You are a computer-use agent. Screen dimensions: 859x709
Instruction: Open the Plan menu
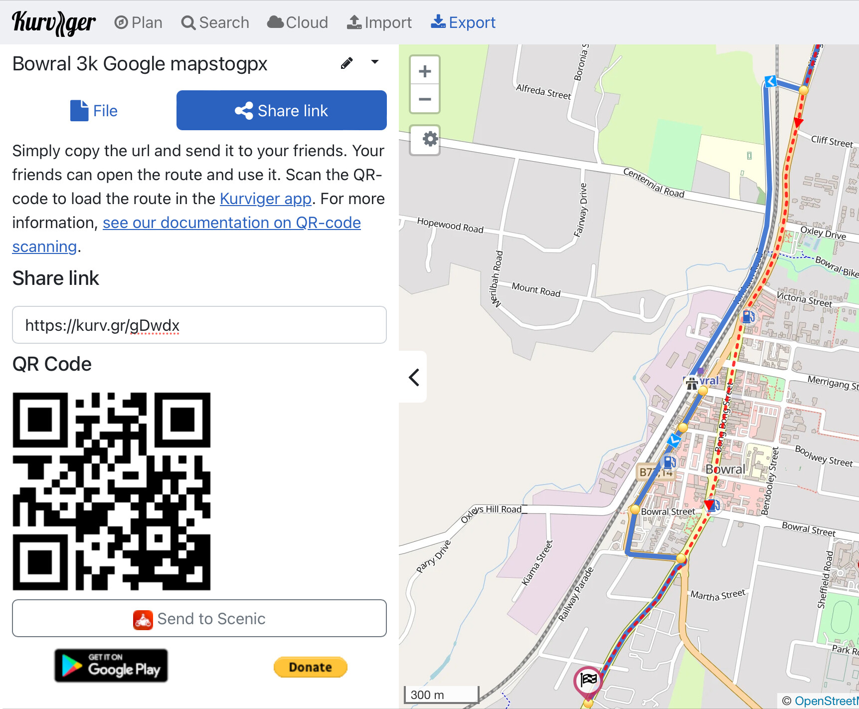coord(138,22)
